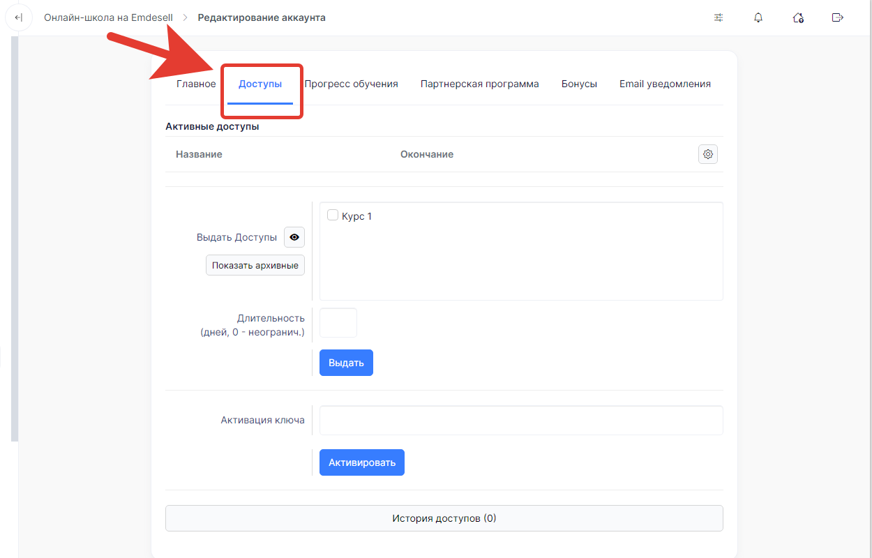Check the Курс 1 checkbox
872x558 pixels.
tap(333, 216)
